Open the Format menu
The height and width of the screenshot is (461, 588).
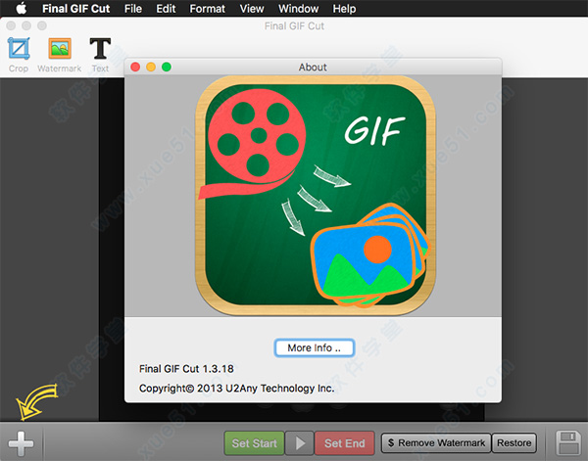tap(207, 8)
